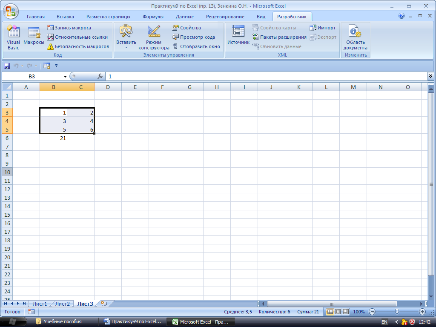Click the Office button
The height and width of the screenshot is (327, 436).
coord(11,11)
